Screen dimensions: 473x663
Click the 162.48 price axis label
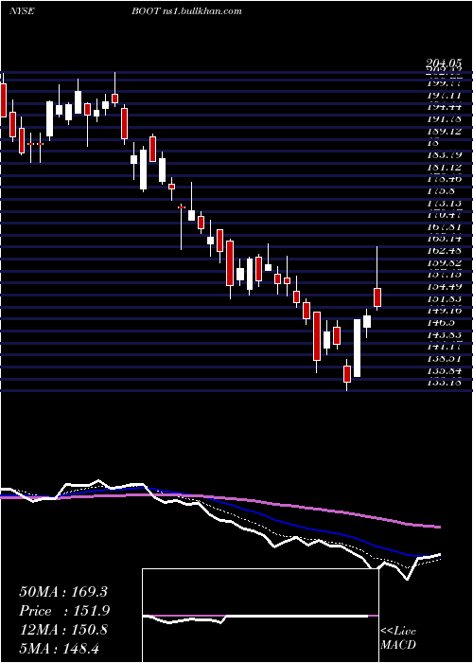(x=444, y=250)
